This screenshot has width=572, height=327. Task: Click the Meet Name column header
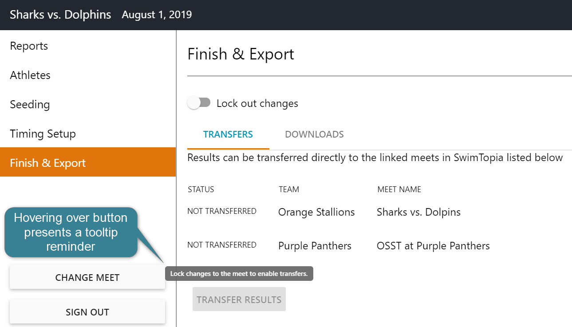tap(399, 189)
